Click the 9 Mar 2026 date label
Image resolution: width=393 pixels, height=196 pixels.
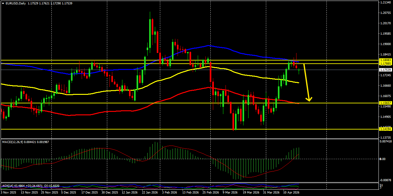(230, 192)
